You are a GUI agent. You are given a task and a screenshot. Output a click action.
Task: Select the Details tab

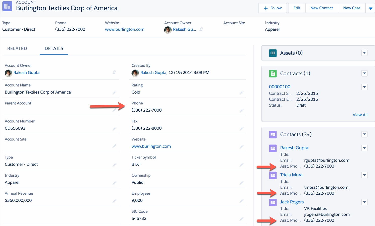pyautogui.click(x=54, y=48)
